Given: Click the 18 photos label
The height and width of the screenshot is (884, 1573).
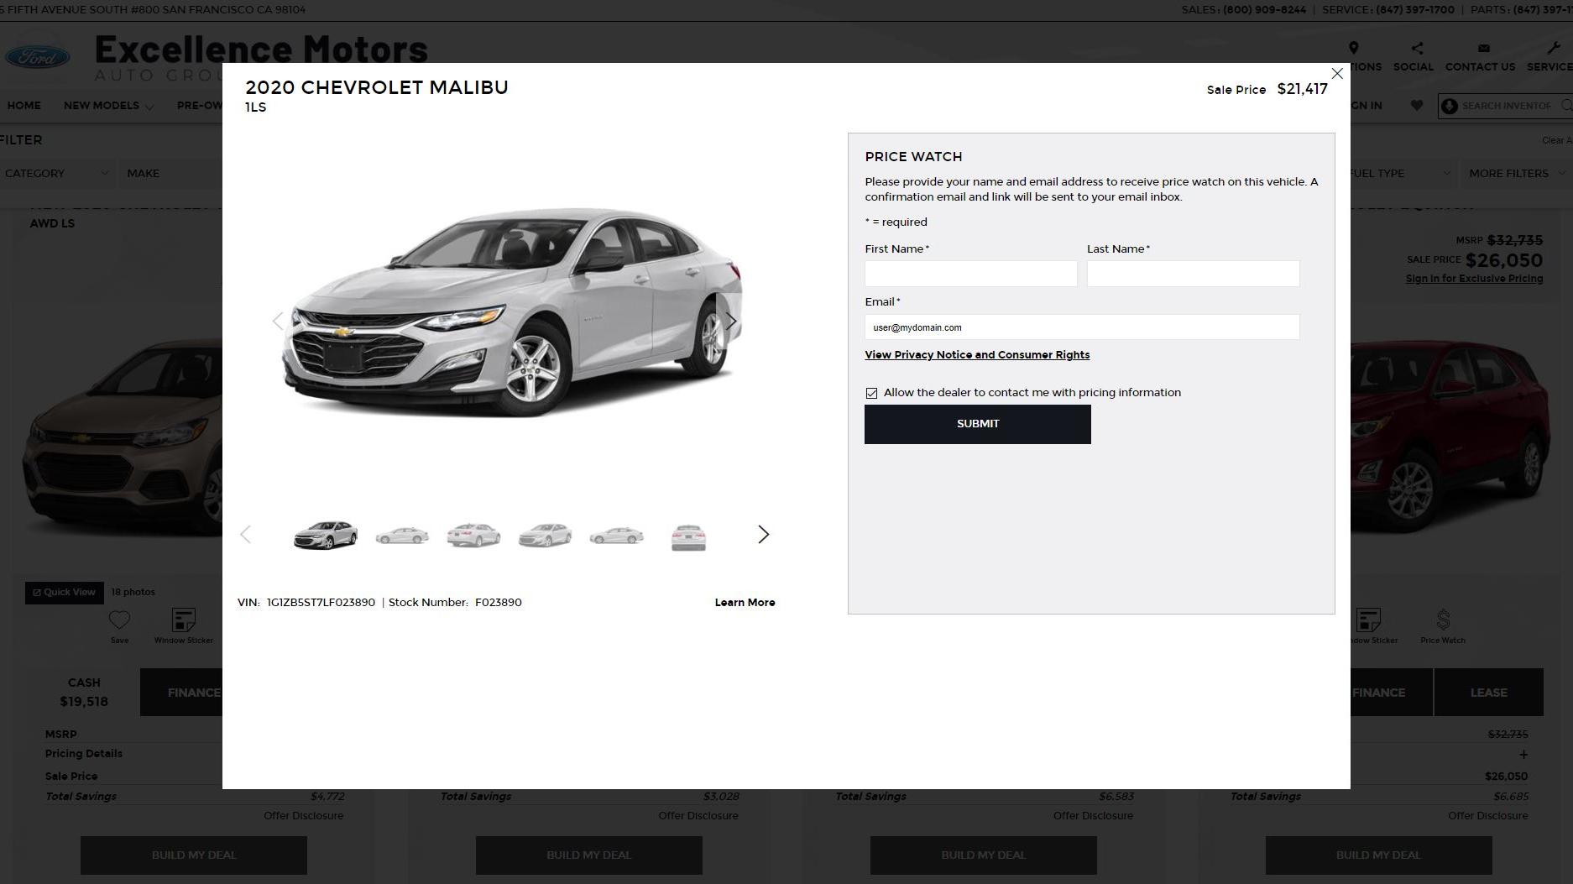Looking at the screenshot, I should click(133, 593).
